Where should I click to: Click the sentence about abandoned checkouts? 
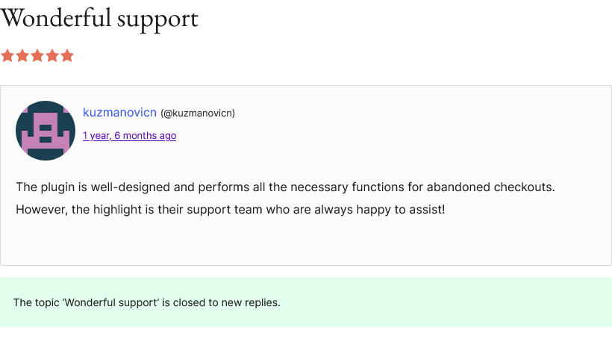coord(285,187)
